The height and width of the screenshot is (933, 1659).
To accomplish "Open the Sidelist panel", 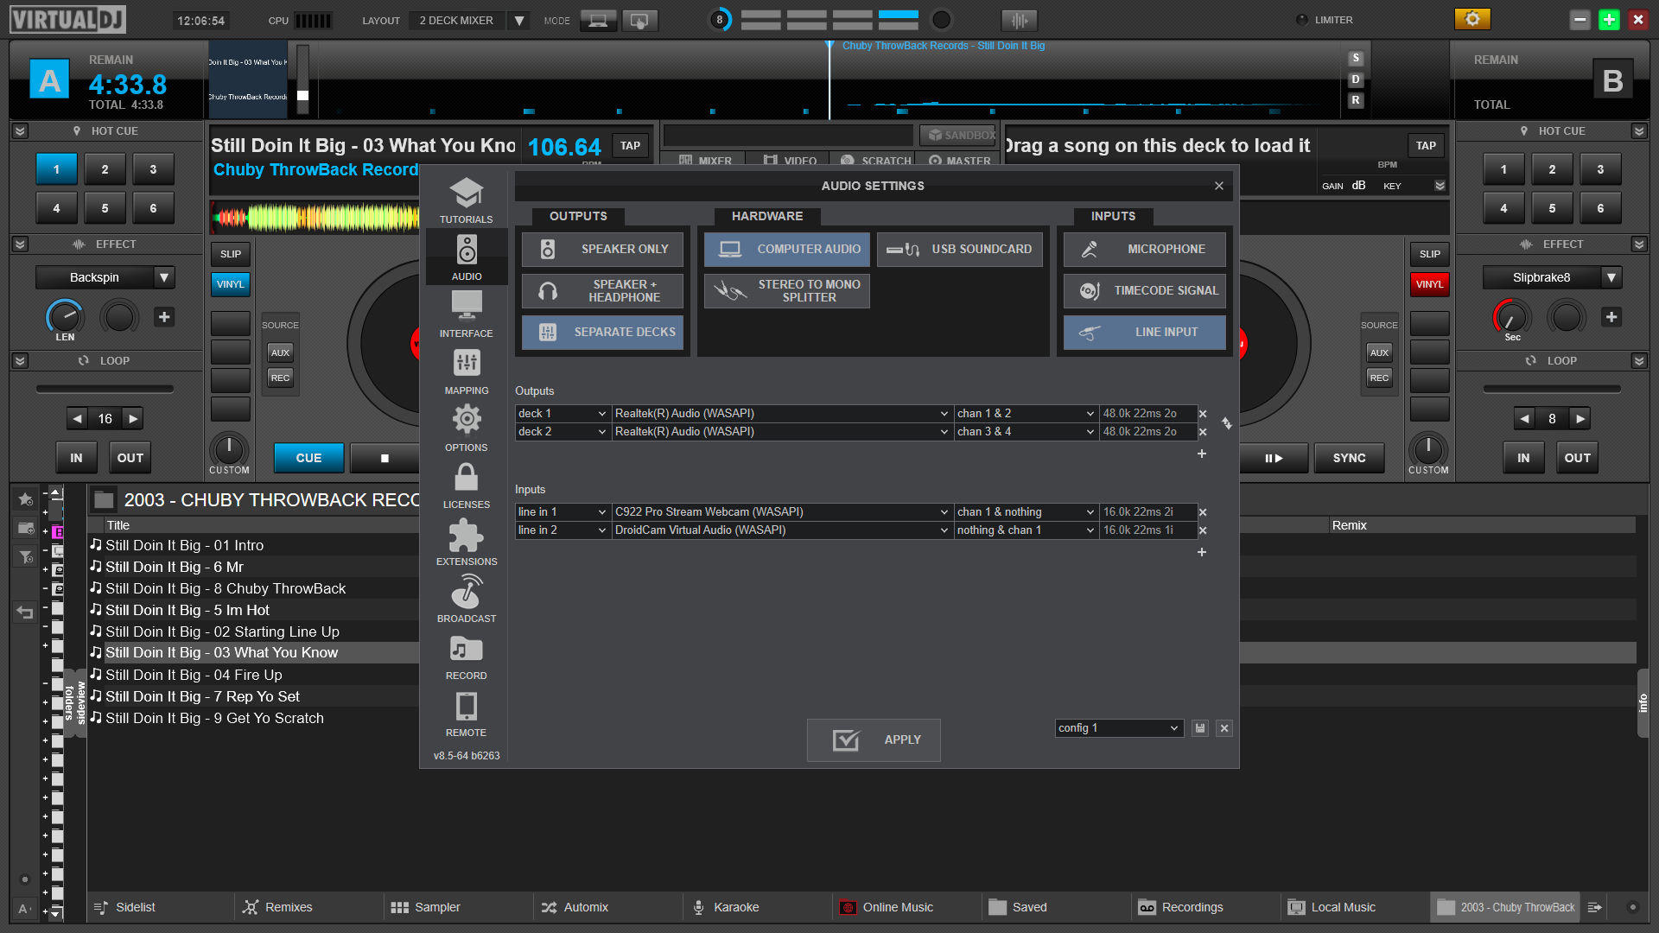I will point(125,907).
